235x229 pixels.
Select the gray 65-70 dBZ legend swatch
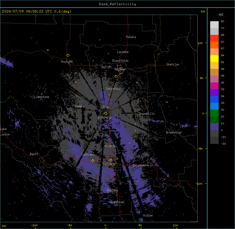(x=214, y=31)
